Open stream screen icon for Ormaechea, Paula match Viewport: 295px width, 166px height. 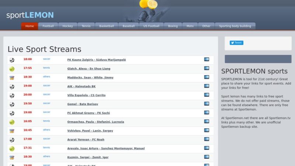206,121
